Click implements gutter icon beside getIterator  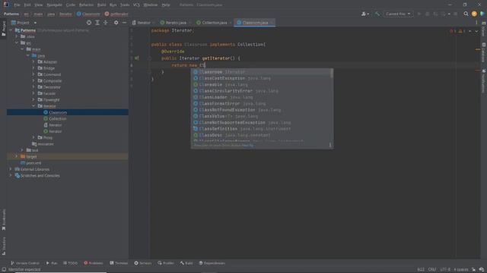click(x=137, y=58)
